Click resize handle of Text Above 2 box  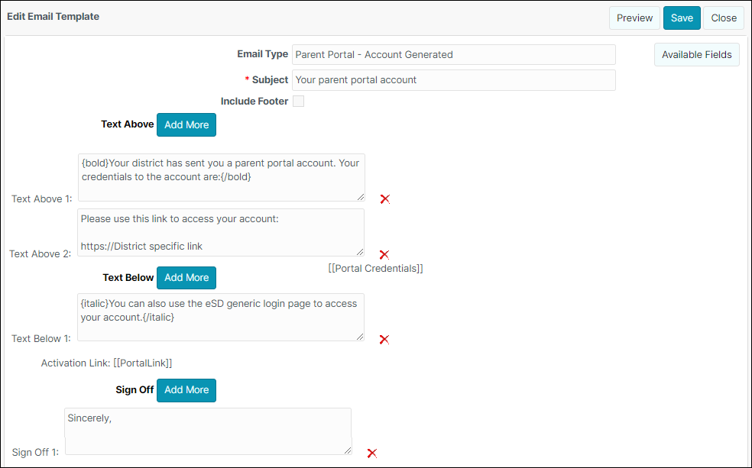pos(360,251)
